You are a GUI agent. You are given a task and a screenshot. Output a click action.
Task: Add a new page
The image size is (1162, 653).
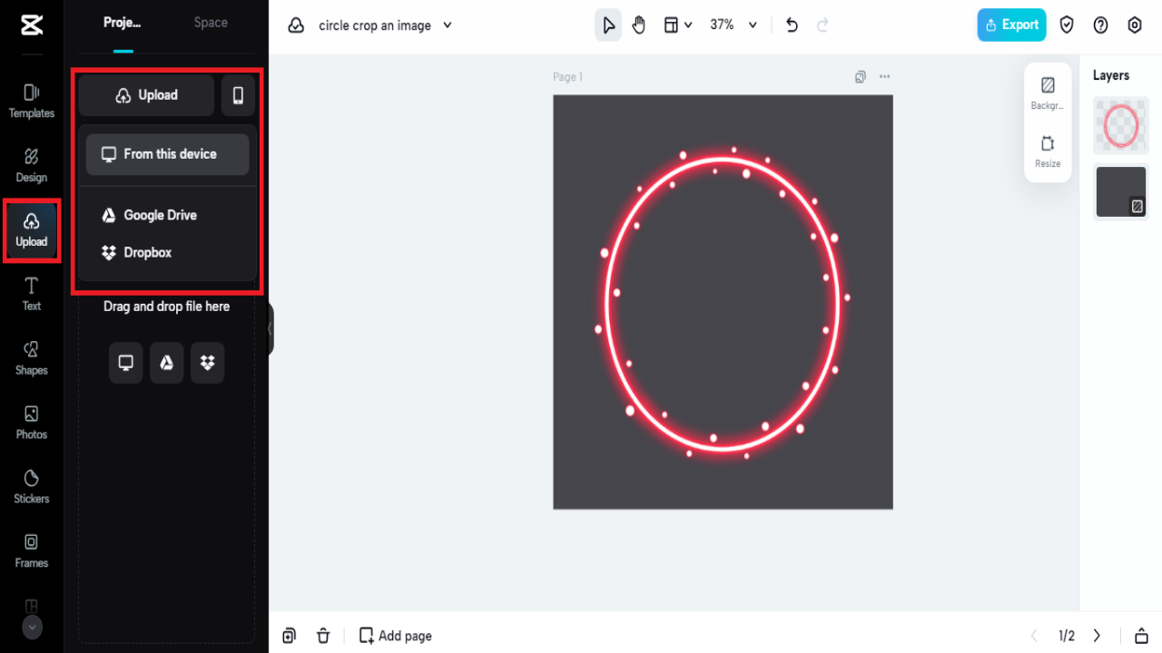coord(395,635)
